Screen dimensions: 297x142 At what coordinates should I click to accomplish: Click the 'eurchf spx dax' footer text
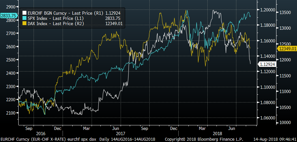82,139
